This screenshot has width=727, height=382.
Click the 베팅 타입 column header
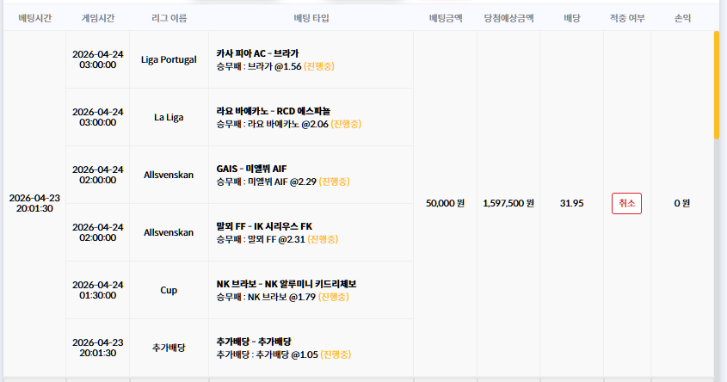click(x=311, y=18)
